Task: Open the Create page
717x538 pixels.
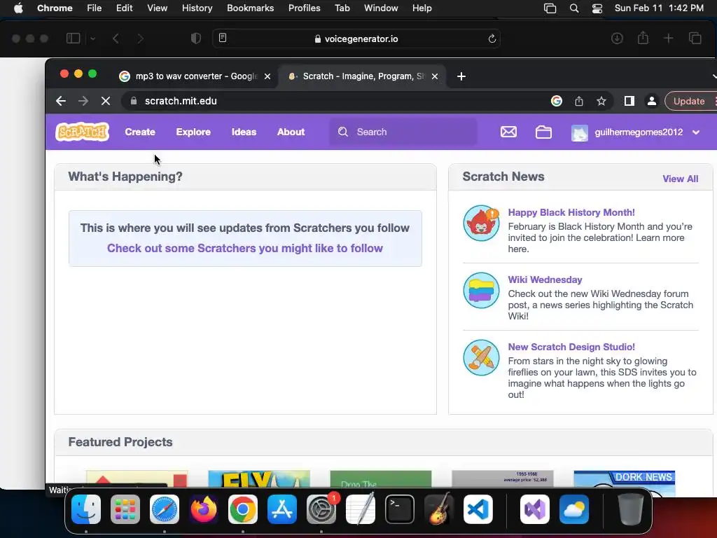Action: click(140, 132)
